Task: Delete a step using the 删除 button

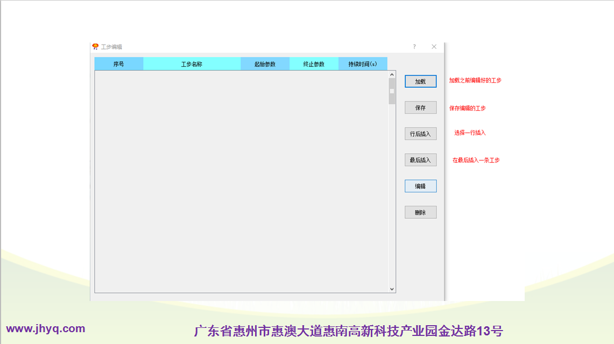Action: 420,212
